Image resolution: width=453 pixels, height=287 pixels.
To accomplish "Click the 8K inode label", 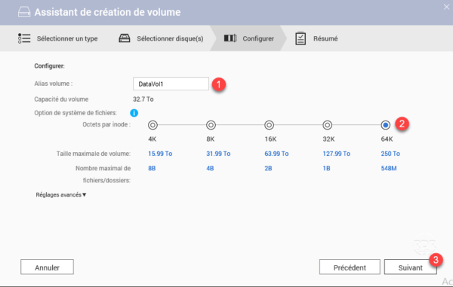I will 211,139.
